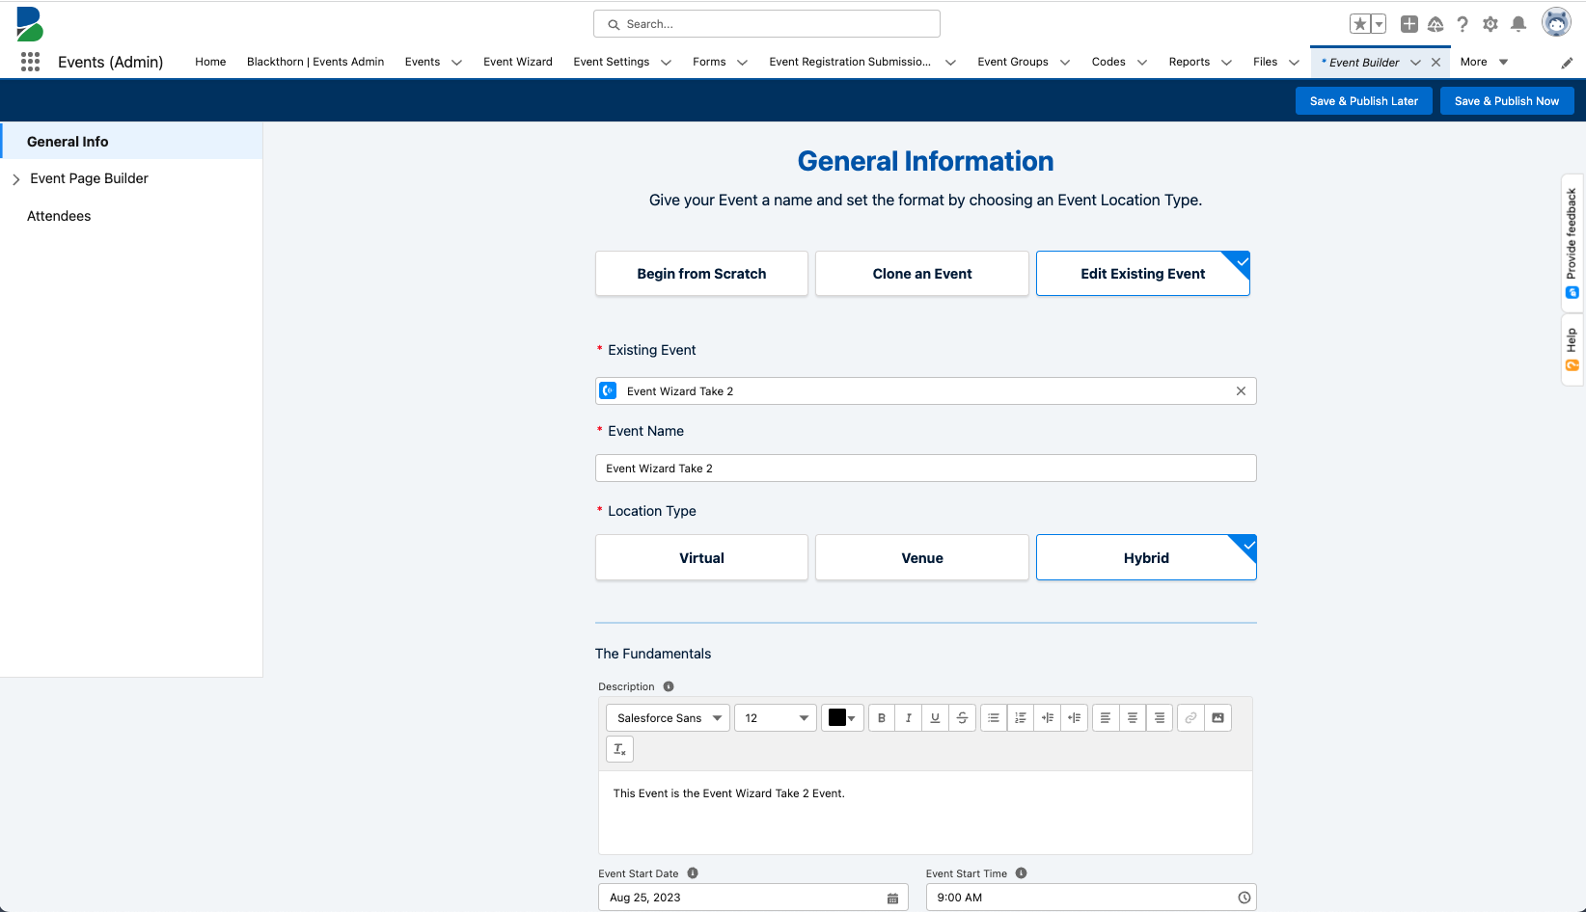Choose Virtual location type
Image resolution: width=1586 pixels, height=912 pixels.
click(x=701, y=558)
